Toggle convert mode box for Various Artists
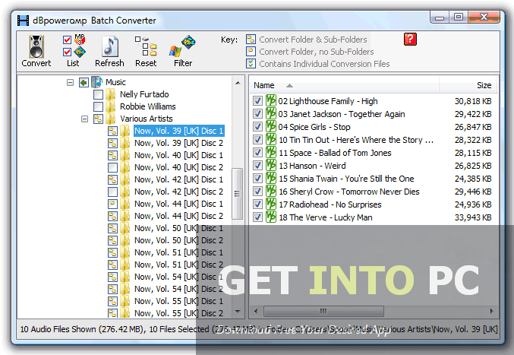Viewport: 514px width, 355px height. point(98,119)
